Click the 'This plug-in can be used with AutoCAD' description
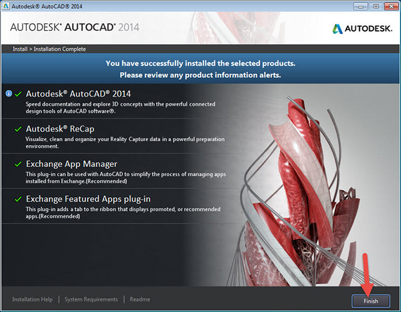The height and width of the screenshot is (312, 401). click(x=125, y=178)
